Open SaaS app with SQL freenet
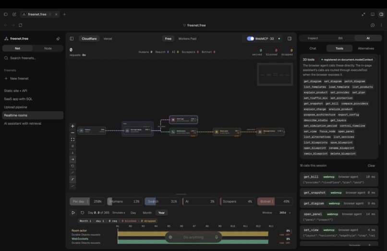 pos(33,99)
